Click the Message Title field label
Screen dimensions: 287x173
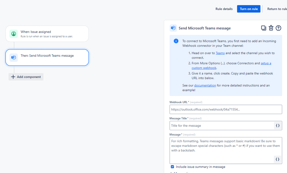(179, 118)
